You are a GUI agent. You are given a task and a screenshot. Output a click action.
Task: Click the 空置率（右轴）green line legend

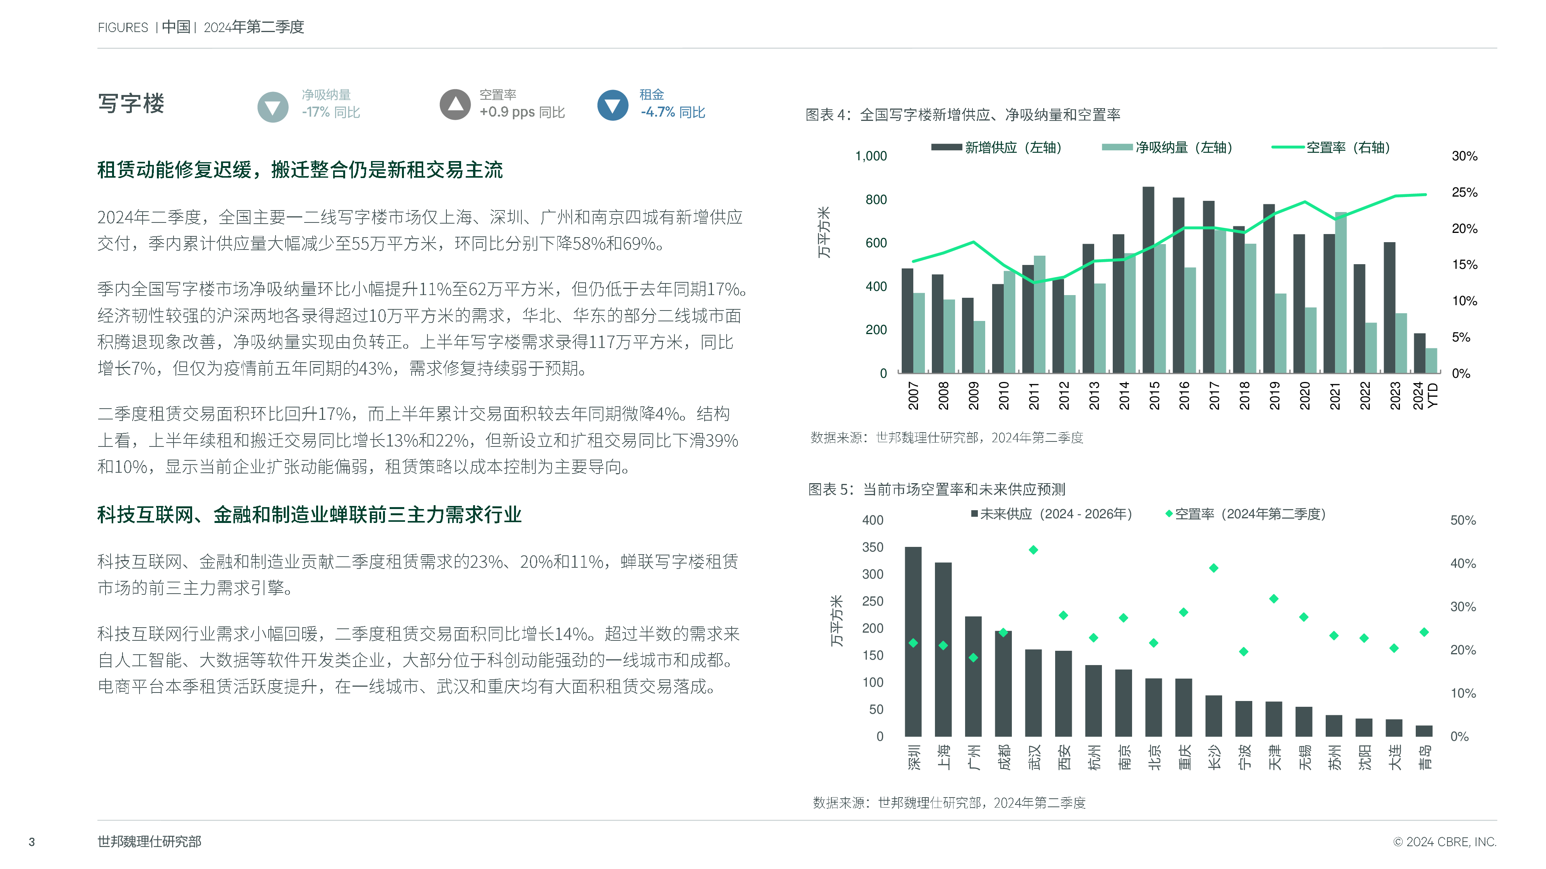point(1288,147)
